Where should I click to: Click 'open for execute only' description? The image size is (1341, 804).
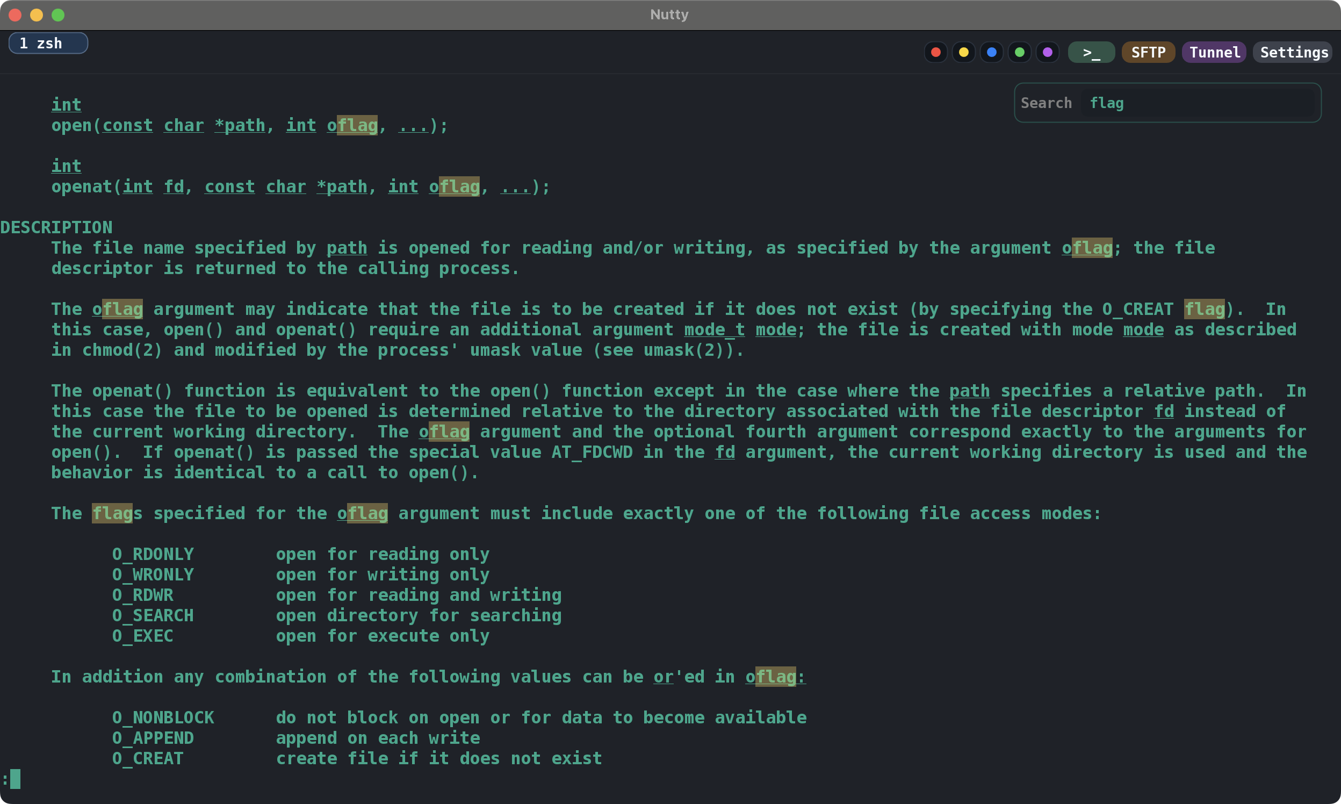pos(383,636)
